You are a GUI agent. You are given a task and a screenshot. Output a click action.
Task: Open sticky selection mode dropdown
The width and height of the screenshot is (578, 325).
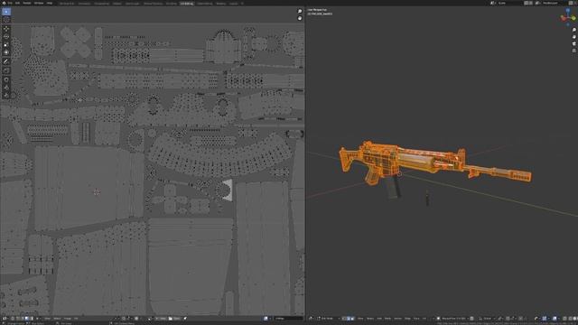pyautogui.click(x=38, y=319)
